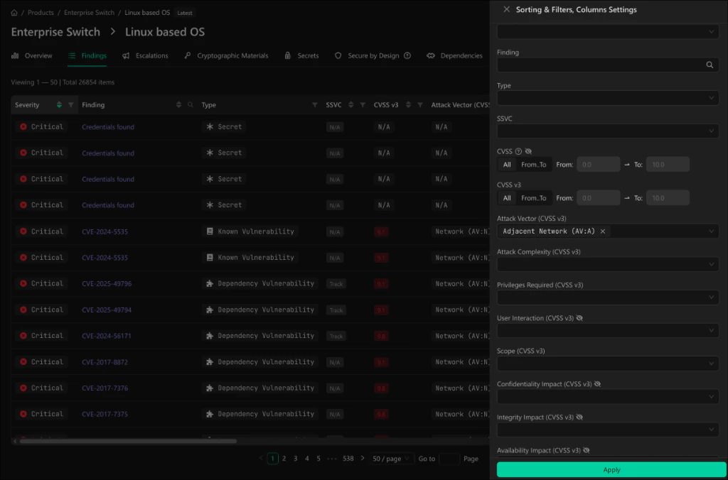The image size is (728, 480).
Task: Click the CVSS v3 From value field
Action: 598,198
